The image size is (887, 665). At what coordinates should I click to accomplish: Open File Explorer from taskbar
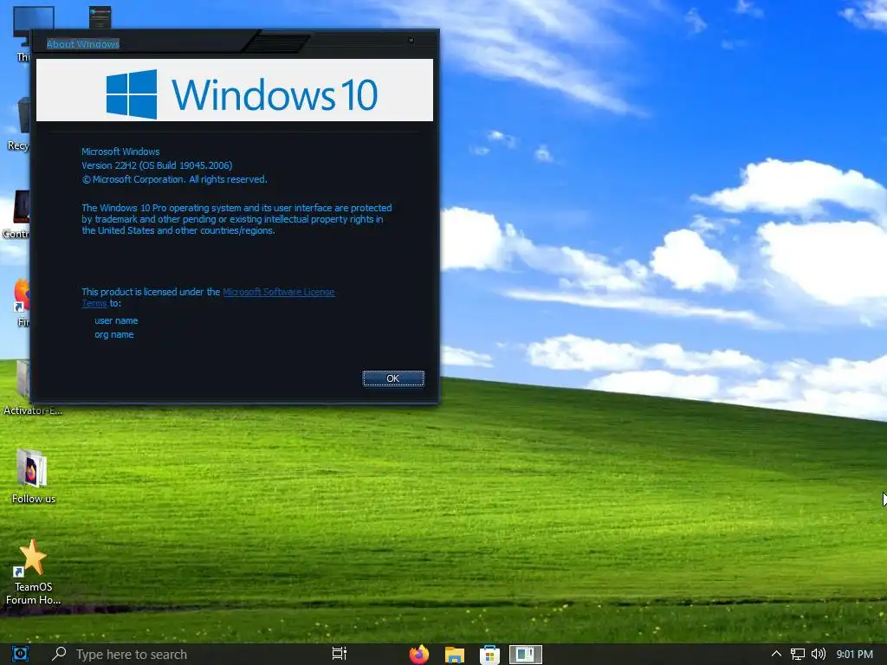click(x=454, y=655)
